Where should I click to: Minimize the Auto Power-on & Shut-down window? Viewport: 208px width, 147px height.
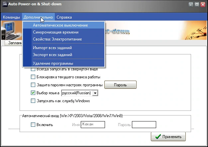(191, 5)
